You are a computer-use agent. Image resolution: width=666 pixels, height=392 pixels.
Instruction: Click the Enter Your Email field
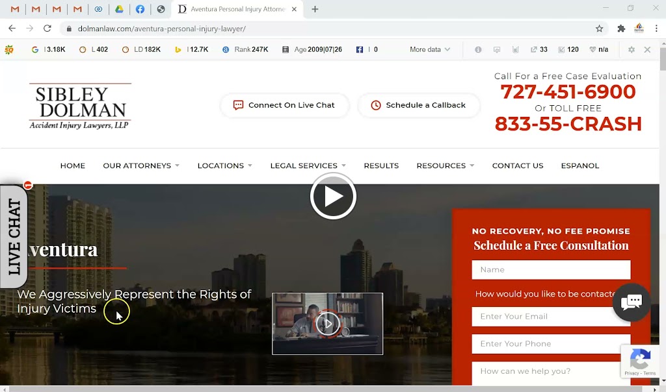coord(551,317)
